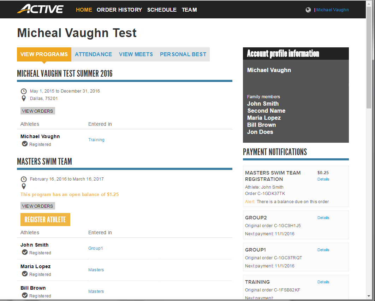Go to the Schedule page

point(162,10)
